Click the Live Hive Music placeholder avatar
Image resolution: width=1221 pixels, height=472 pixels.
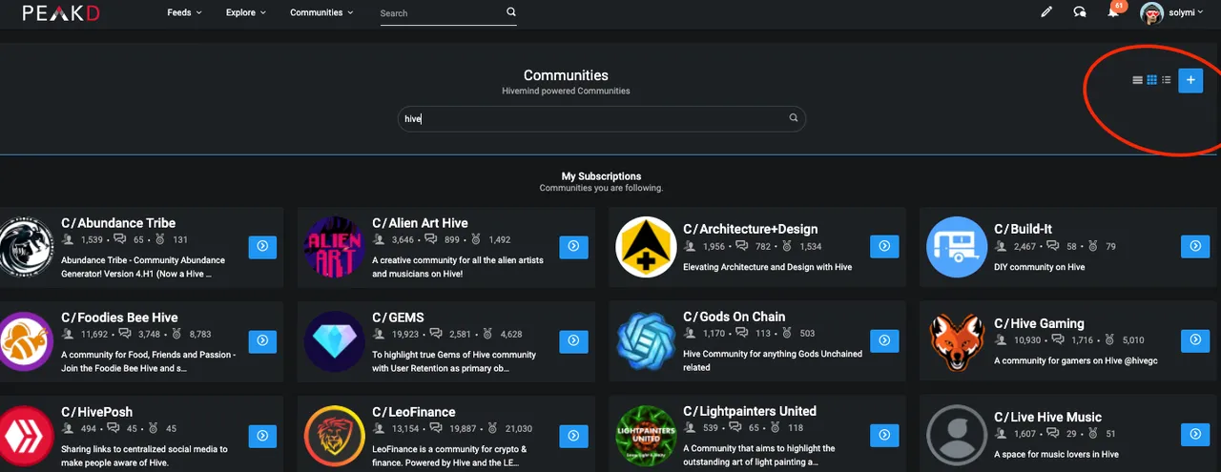pyautogui.click(x=956, y=436)
